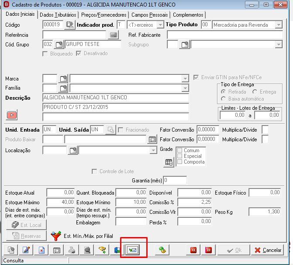Open the Localização lookup icon
The width and height of the screenshot is (293, 265).
pos(73,150)
